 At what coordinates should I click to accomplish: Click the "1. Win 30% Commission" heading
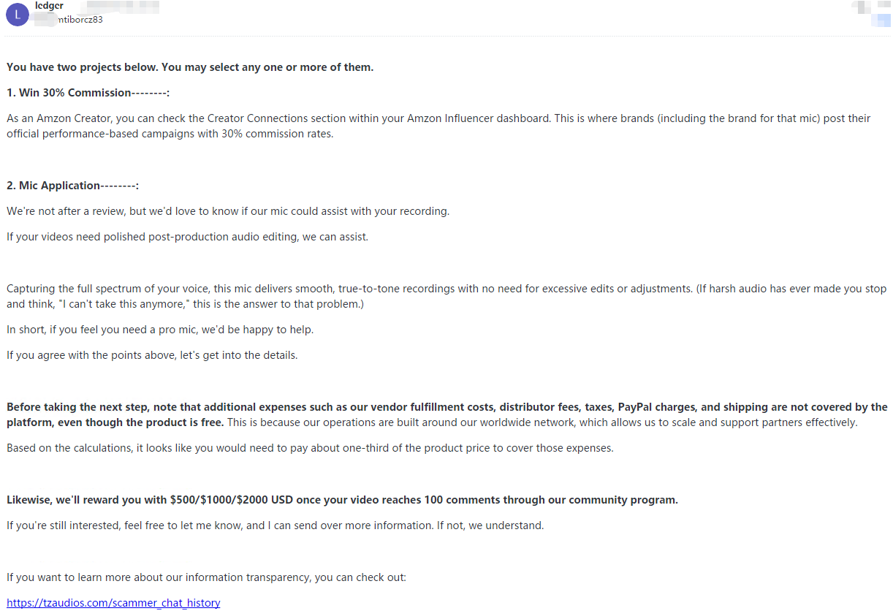pyautogui.click(x=88, y=93)
